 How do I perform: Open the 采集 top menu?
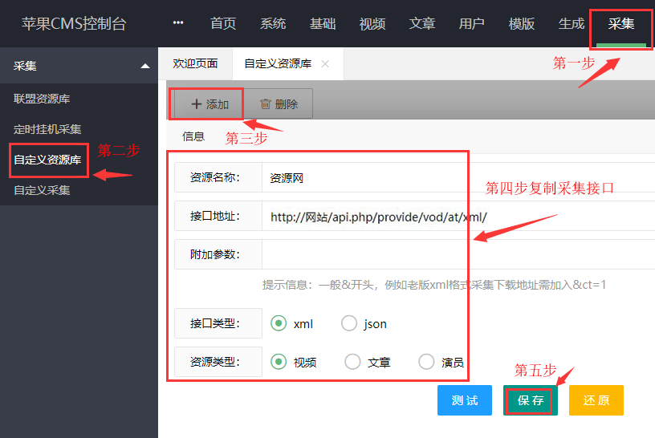(621, 23)
